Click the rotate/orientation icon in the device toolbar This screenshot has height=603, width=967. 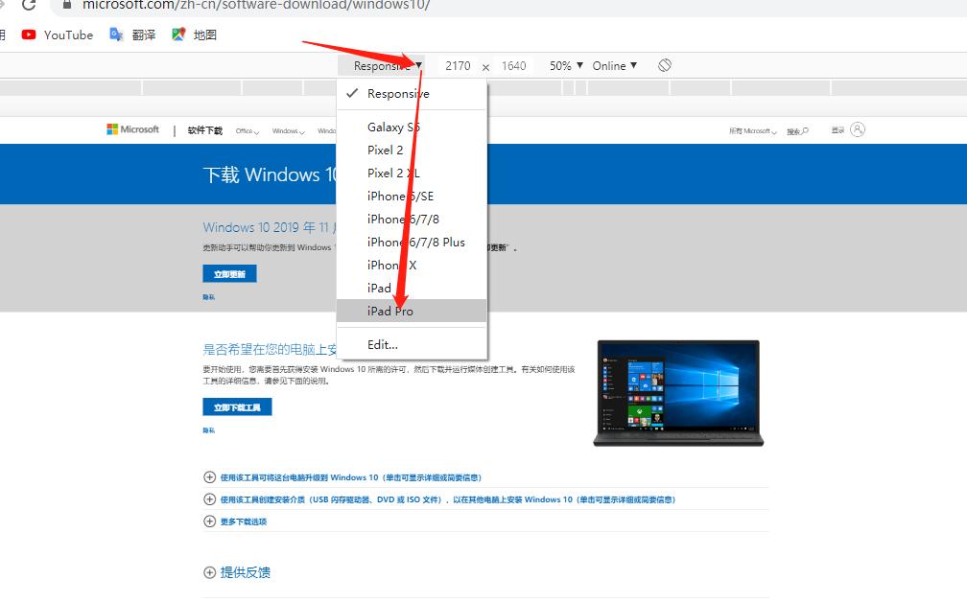664,65
